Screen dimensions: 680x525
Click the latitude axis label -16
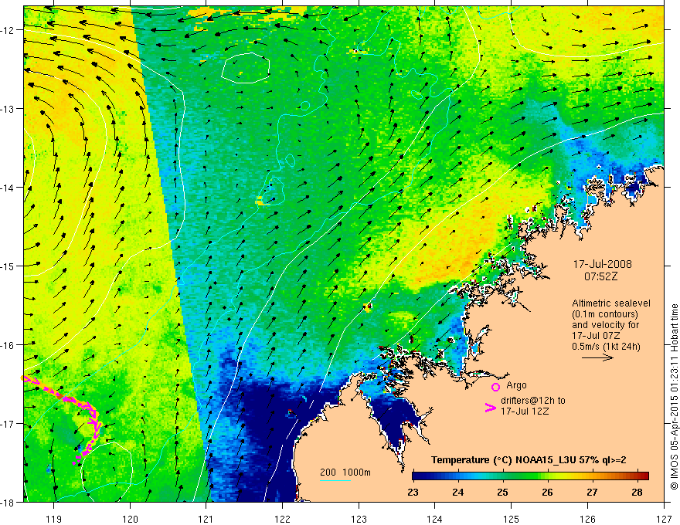[x=8, y=345]
